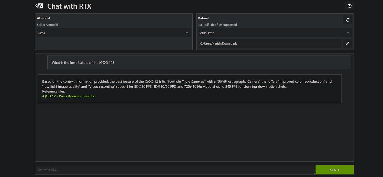The width and height of the screenshot is (383, 177).
Task: Click the supported file types hint text
Action: [217, 25]
